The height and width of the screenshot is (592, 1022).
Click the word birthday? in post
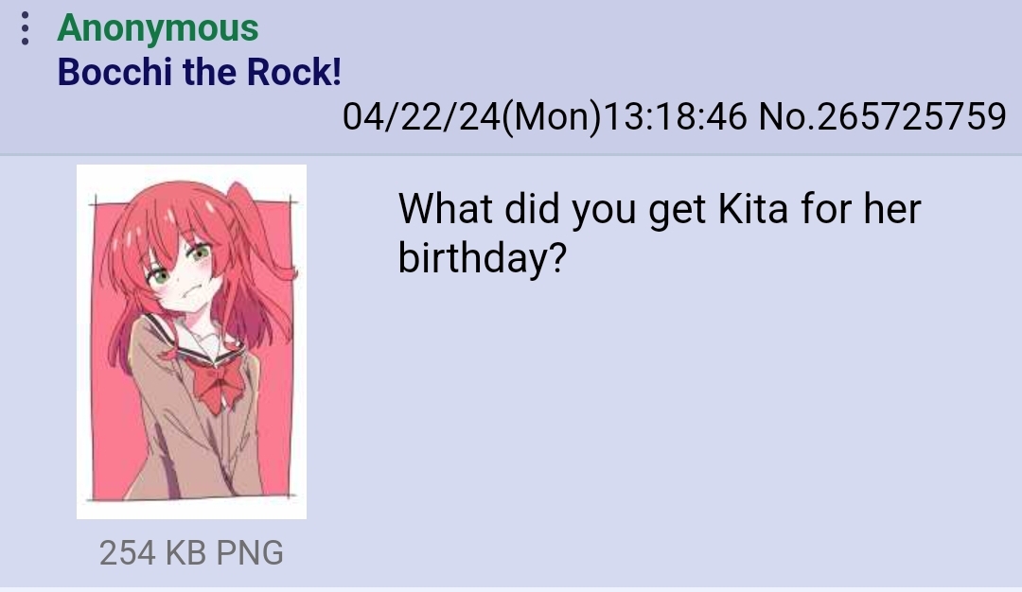click(483, 258)
